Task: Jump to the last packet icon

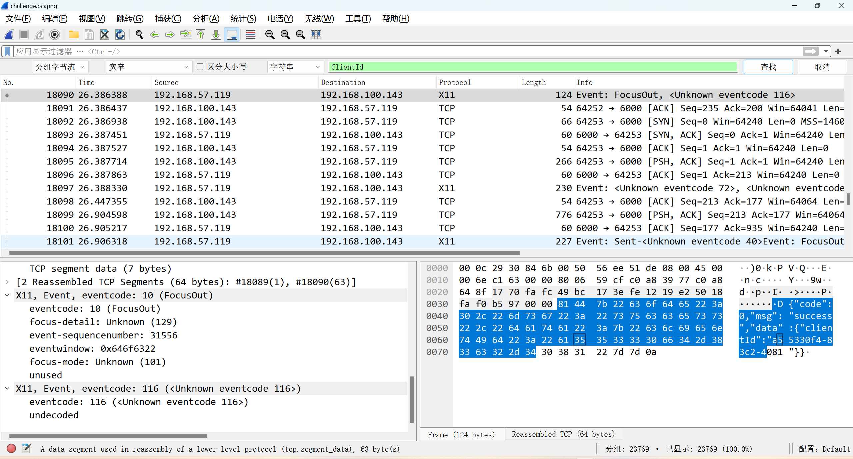Action: click(216, 35)
